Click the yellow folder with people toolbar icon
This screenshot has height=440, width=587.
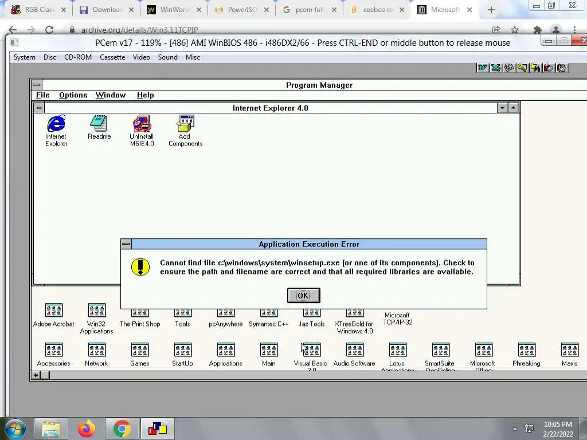click(x=535, y=68)
